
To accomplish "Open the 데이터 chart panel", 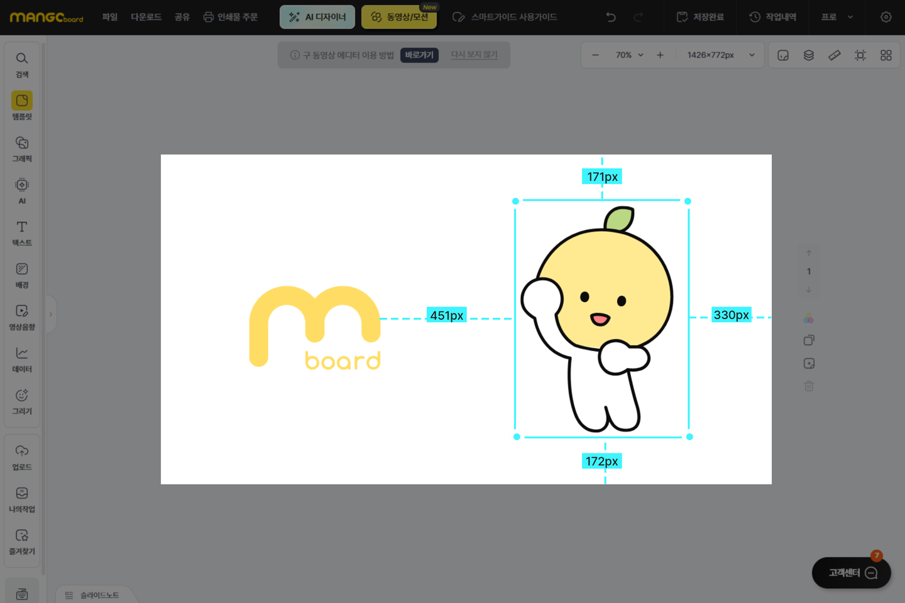I will (22, 359).
